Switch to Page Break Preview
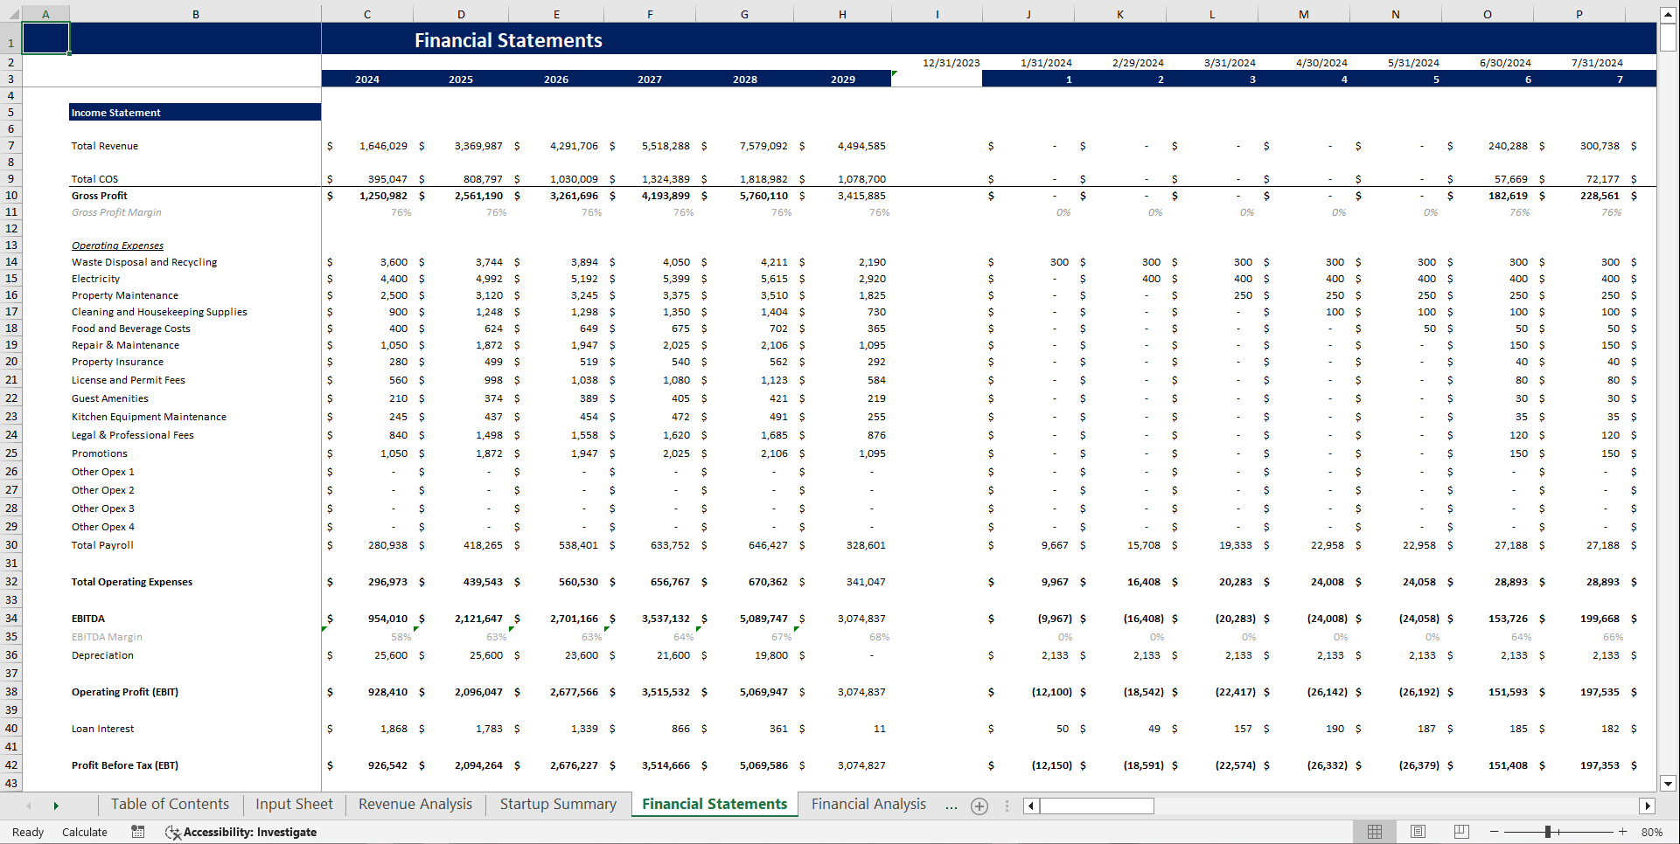The height and width of the screenshot is (844, 1680). (x=1461, y=831)
